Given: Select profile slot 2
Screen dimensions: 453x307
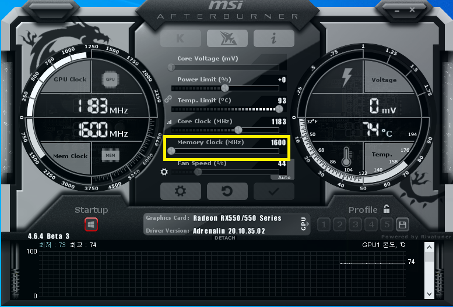Looking at the screenshot, I should coord(340,224).
